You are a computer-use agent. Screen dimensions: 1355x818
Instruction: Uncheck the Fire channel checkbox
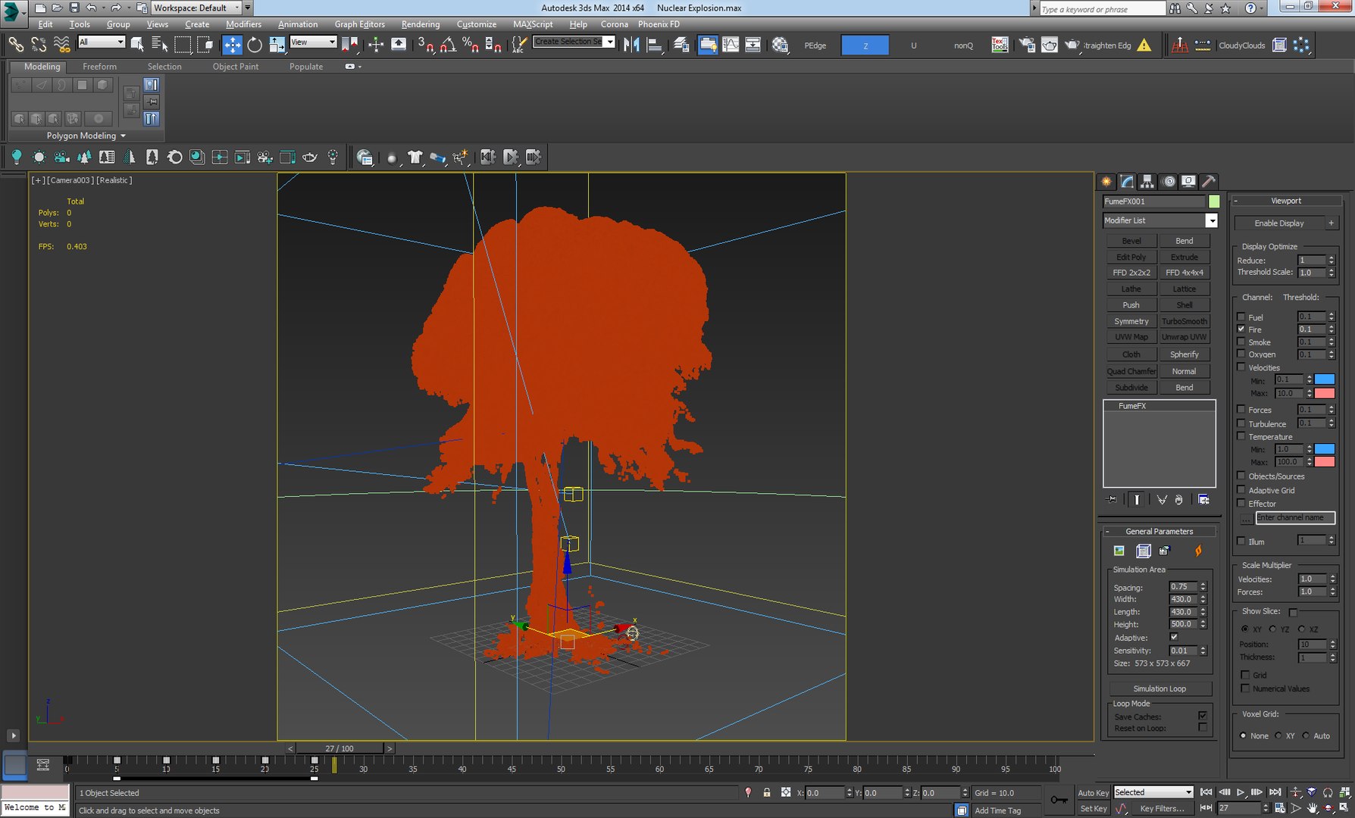click(x=1241, y=329)
